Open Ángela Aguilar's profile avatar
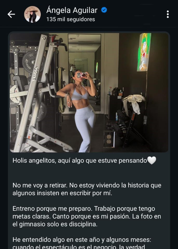Image resolution: width=178 pixels, height=249 pixels. coord(32,14)
